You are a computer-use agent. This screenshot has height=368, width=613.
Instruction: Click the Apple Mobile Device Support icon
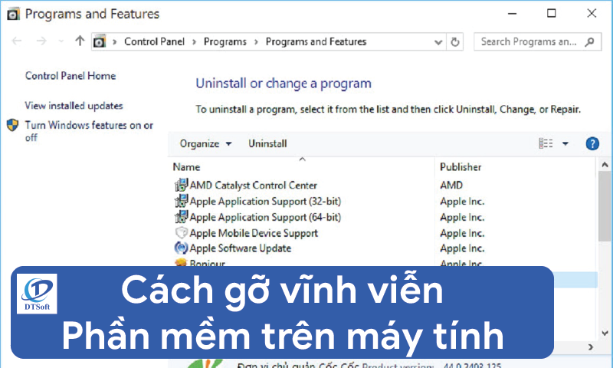point(181,233)
